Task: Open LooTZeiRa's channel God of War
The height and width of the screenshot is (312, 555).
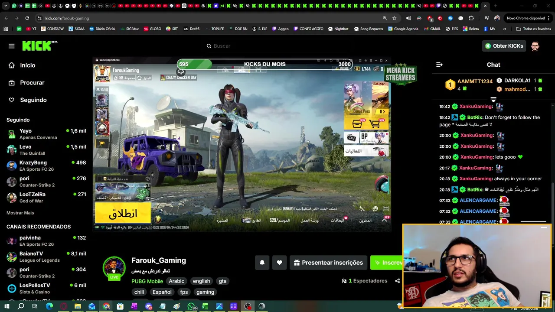Action: pyautogui.click(x=46, y=198)
